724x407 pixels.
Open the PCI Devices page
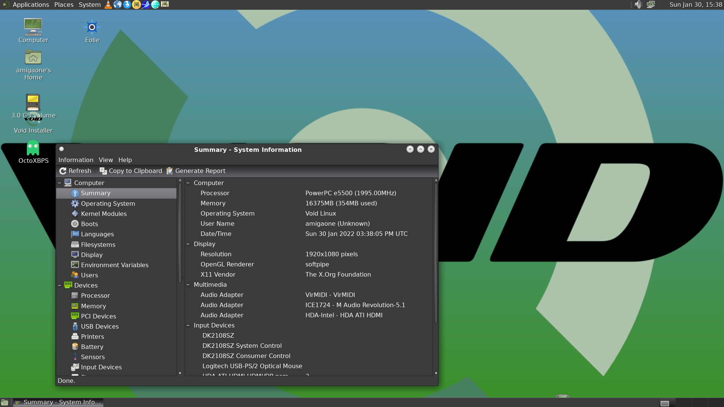click(x=116, y=316)
